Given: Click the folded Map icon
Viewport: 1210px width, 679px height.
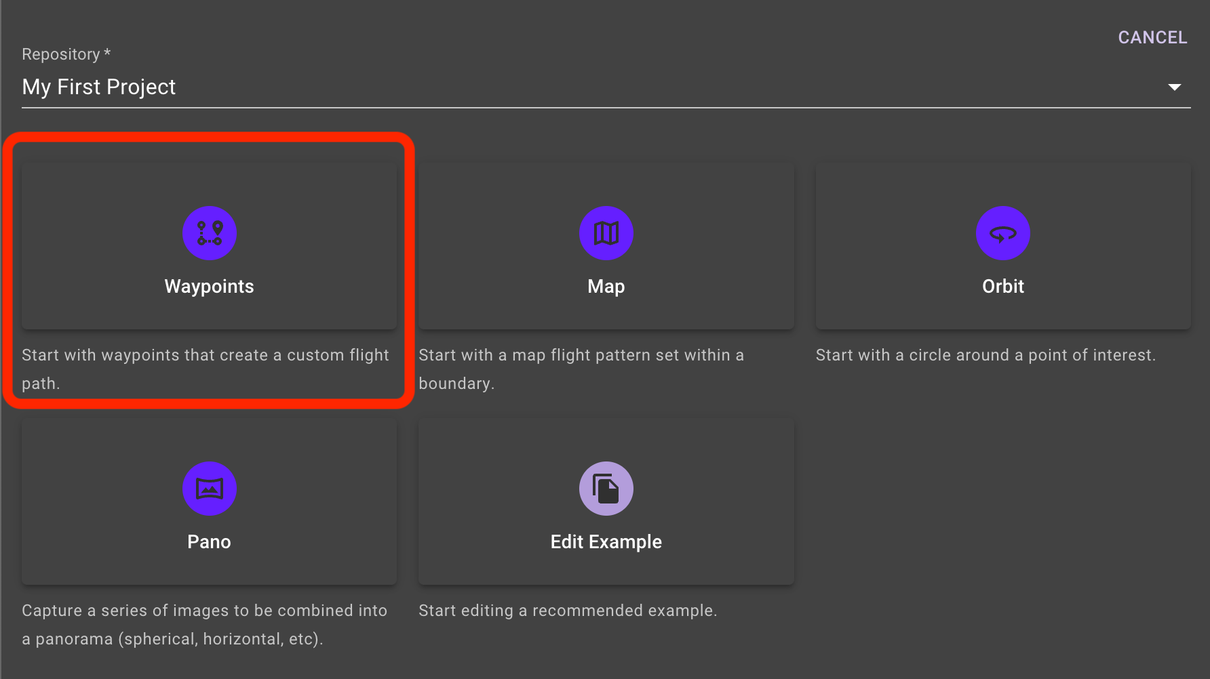Looking at the screenshot, I should (x=606, y=233).
